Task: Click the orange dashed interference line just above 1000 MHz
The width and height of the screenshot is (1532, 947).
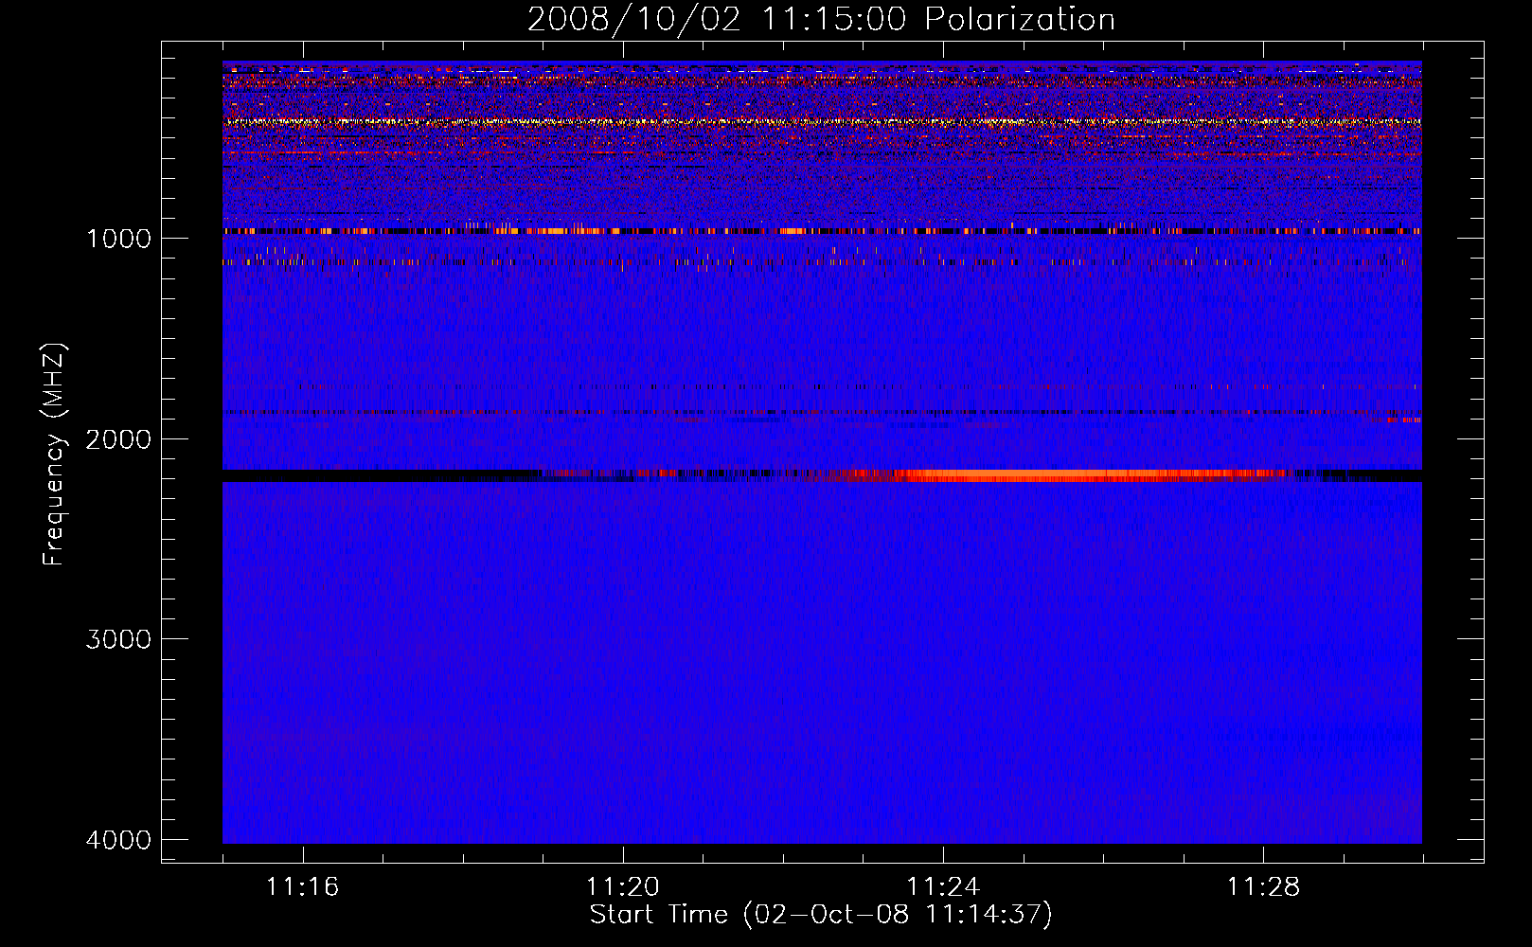Action: 822,230
